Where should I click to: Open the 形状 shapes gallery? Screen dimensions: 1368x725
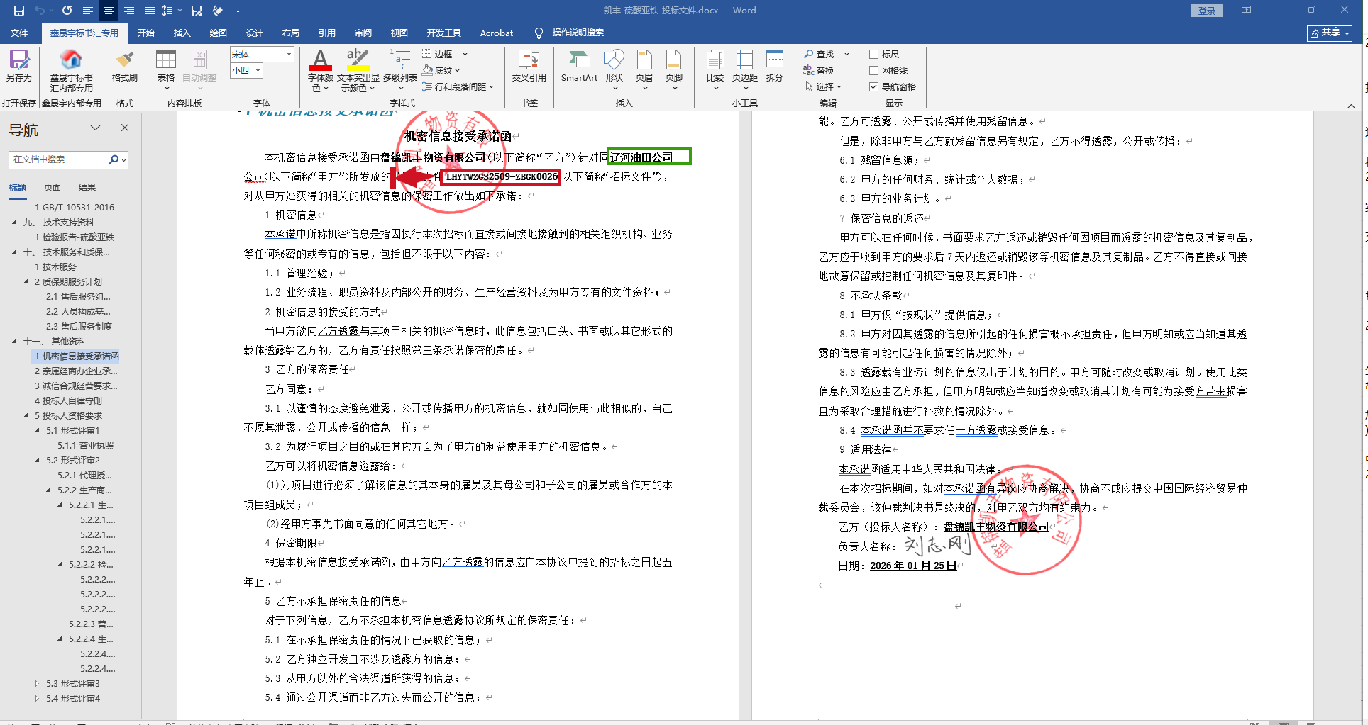point(614,70)
